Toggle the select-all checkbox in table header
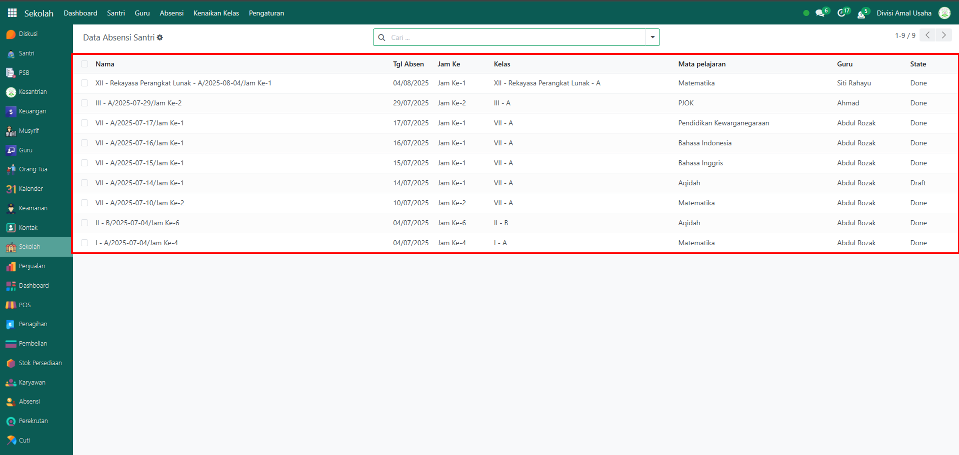959x455 pixels. (84, 64)
